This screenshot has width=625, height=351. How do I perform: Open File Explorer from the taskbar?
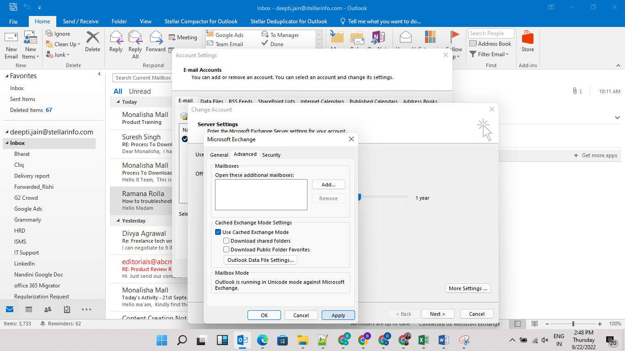[x=302, y=340]
